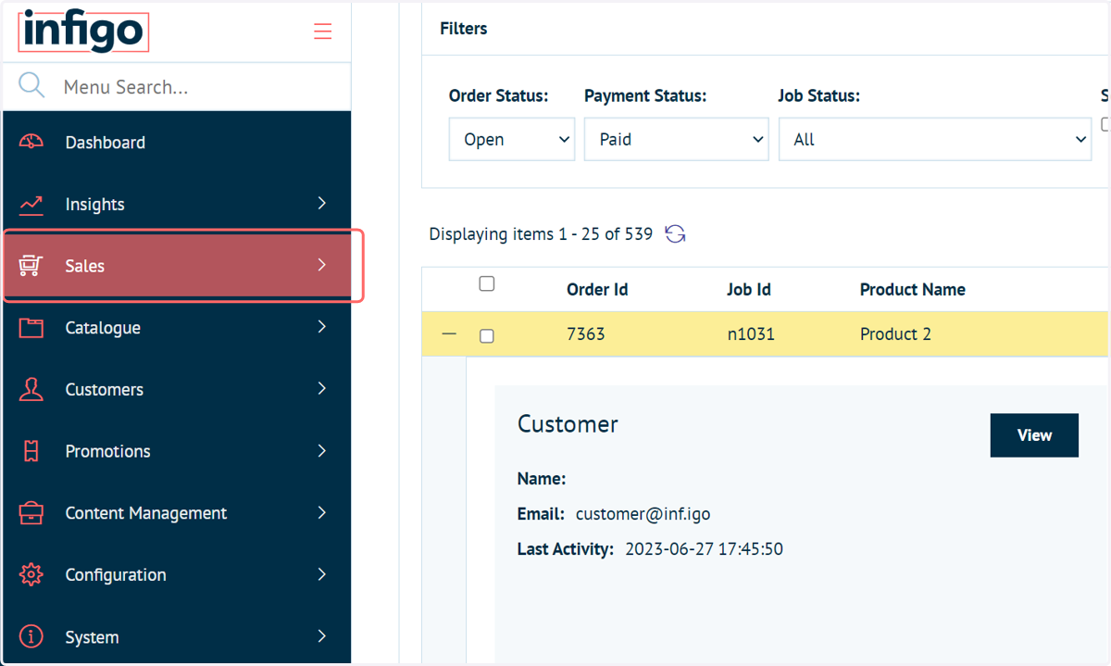
Task: Open the Payment Status dropdown
Action: click(x=677, y=139)
